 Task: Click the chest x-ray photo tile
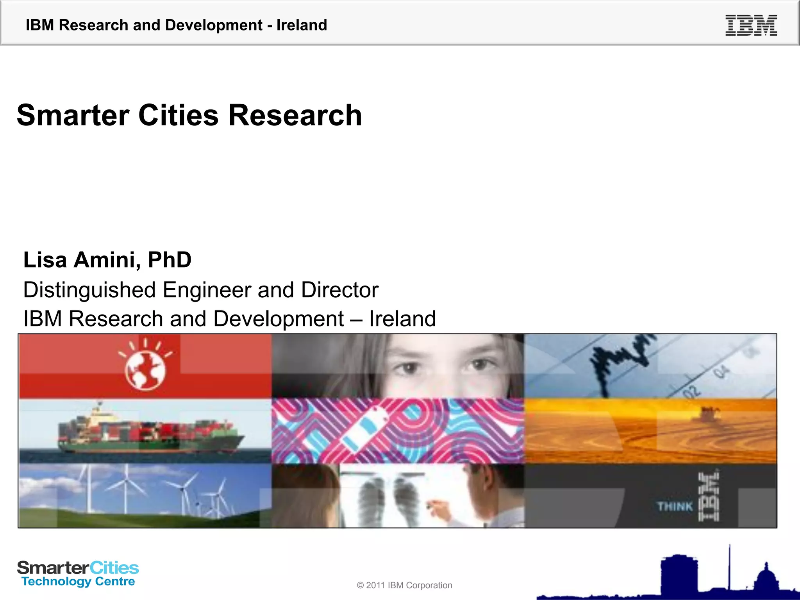(x=398, y=495)
